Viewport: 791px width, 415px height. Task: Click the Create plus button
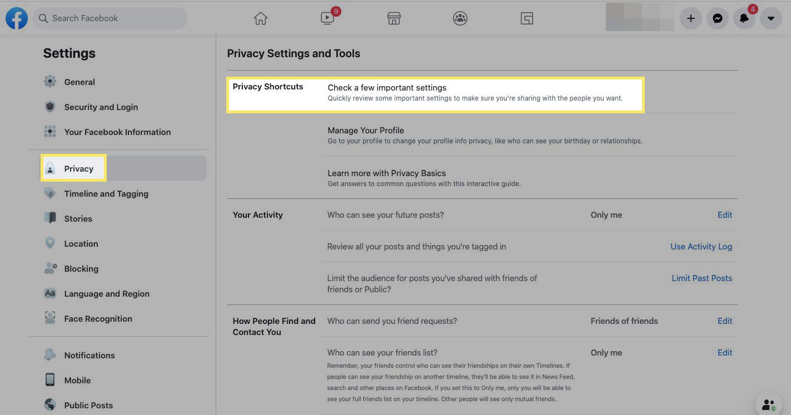pos(691,18)
